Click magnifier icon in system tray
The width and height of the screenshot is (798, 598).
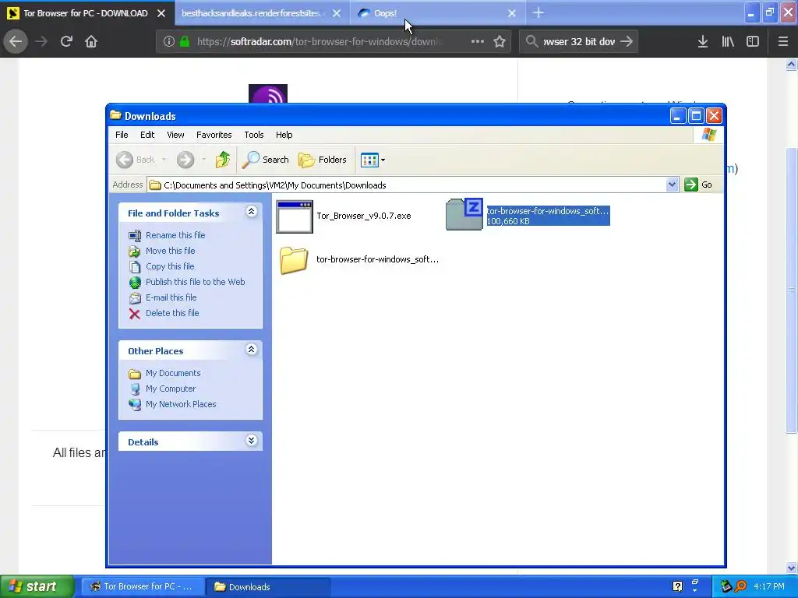tap(740, 586)
